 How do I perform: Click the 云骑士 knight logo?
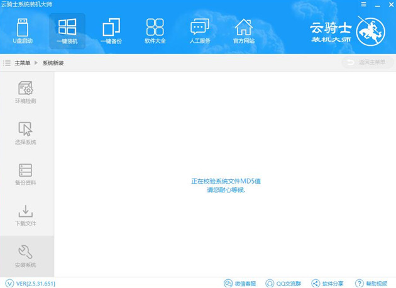tap(370, 32)
